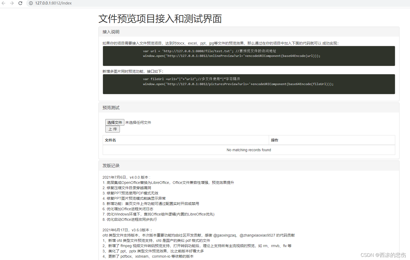Click release note '3. 修复PPT预览使用PDF模式无效'
This screenshot has width=410, height=260.
tap(130, 193)
